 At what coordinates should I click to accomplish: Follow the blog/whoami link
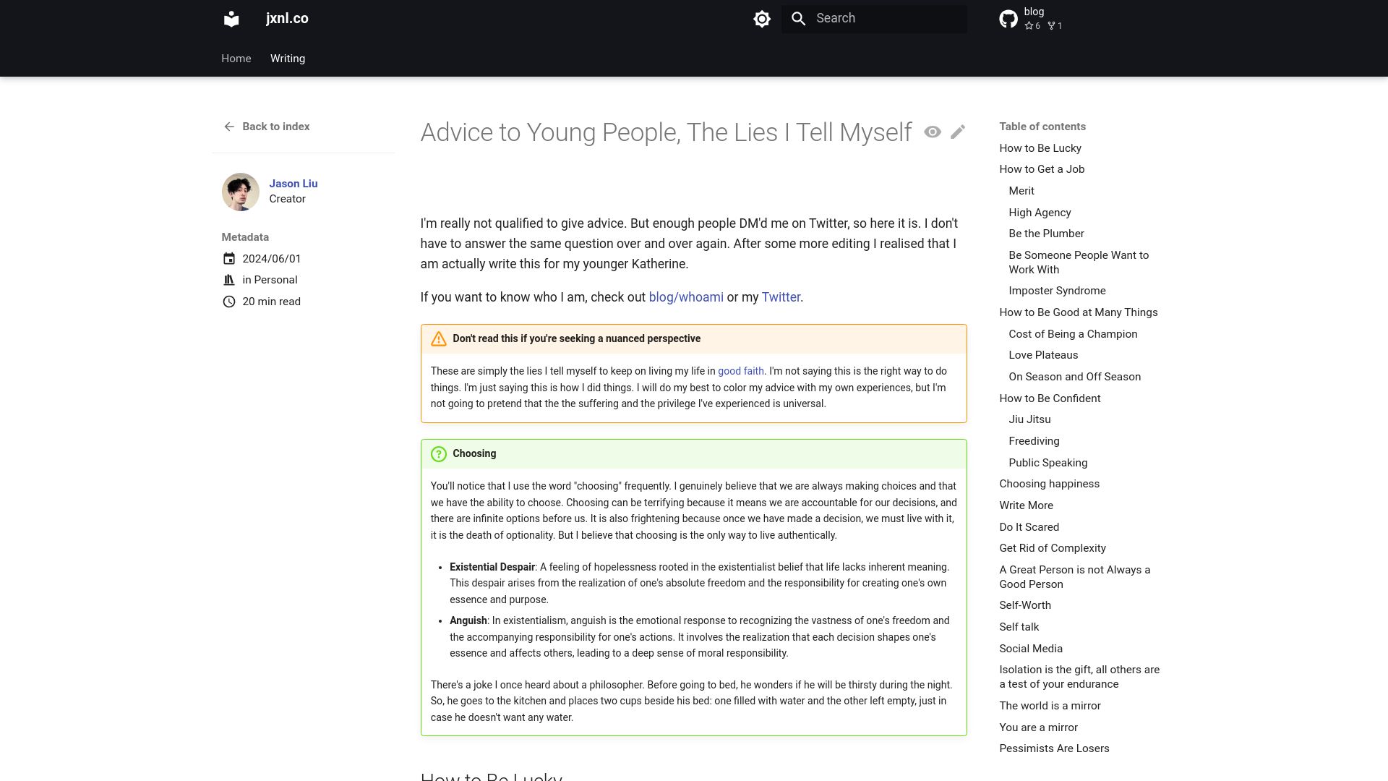tap(686, 297)
